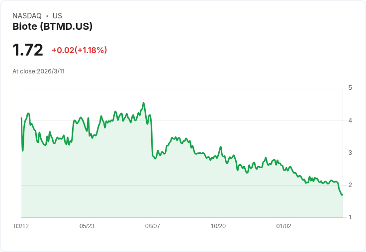This screenshot has height=252, width=366.
Task: Click the 5 value on the price axis
Action: [x=351, y=88]
